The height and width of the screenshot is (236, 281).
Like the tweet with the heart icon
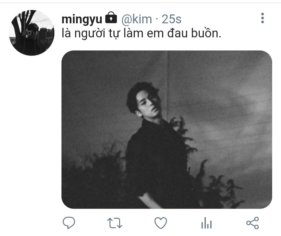click(161, 223)
